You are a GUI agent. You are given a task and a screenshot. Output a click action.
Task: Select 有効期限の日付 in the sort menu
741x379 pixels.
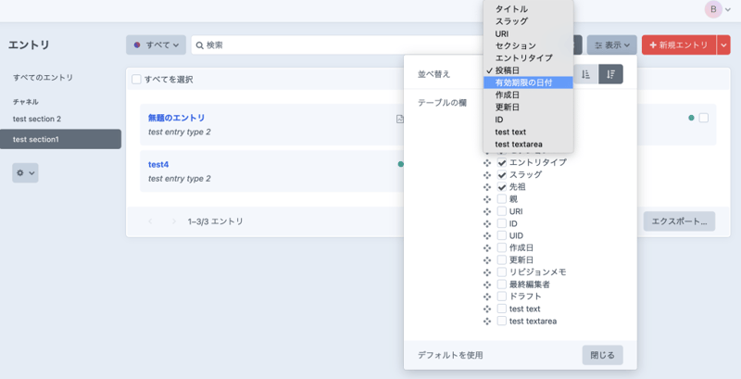click(x=523, y=82)
